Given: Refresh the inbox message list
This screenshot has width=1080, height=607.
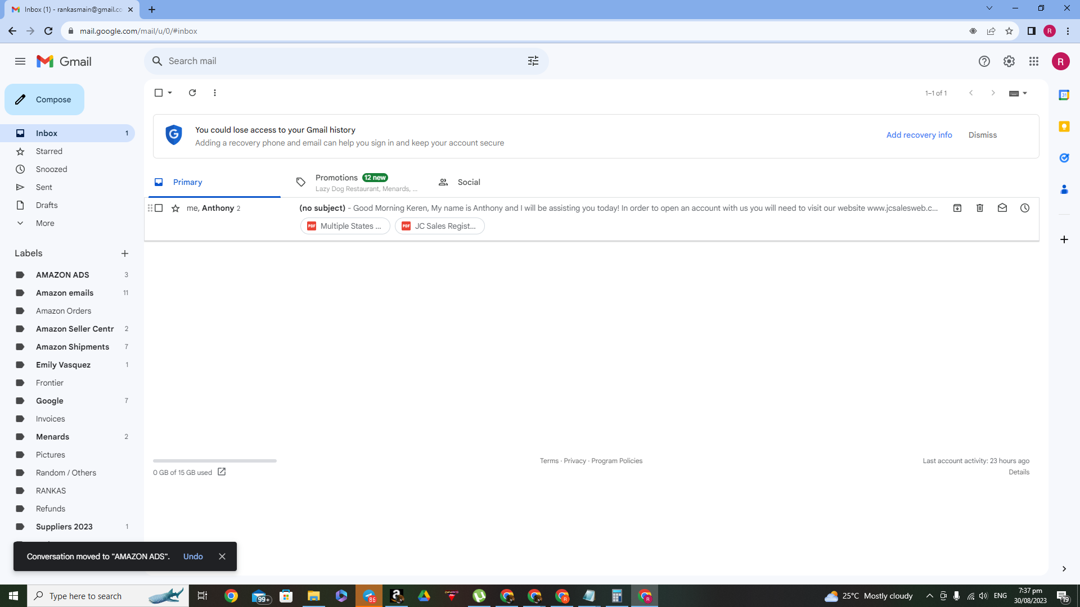Looking at the screenshot, I should pyautogui.click(x=192, y=93).
